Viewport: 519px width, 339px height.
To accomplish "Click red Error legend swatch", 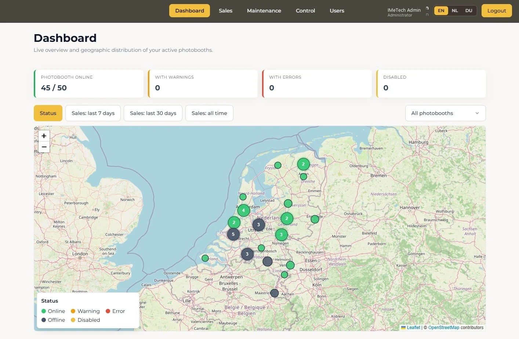I will point(108,311).
